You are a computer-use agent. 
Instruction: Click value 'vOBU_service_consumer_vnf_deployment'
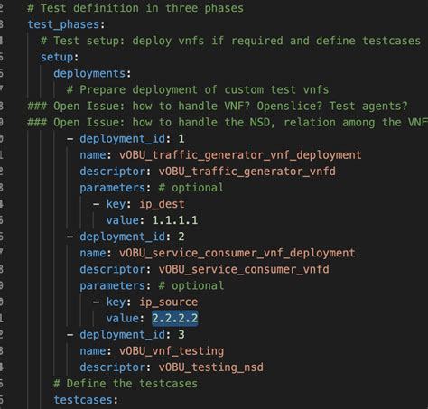pyautogui.click(x=237, y=253)
